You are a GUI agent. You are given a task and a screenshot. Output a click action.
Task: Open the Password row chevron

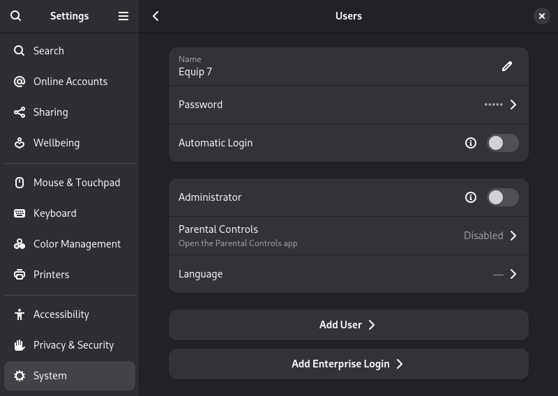tap(513, 105)
